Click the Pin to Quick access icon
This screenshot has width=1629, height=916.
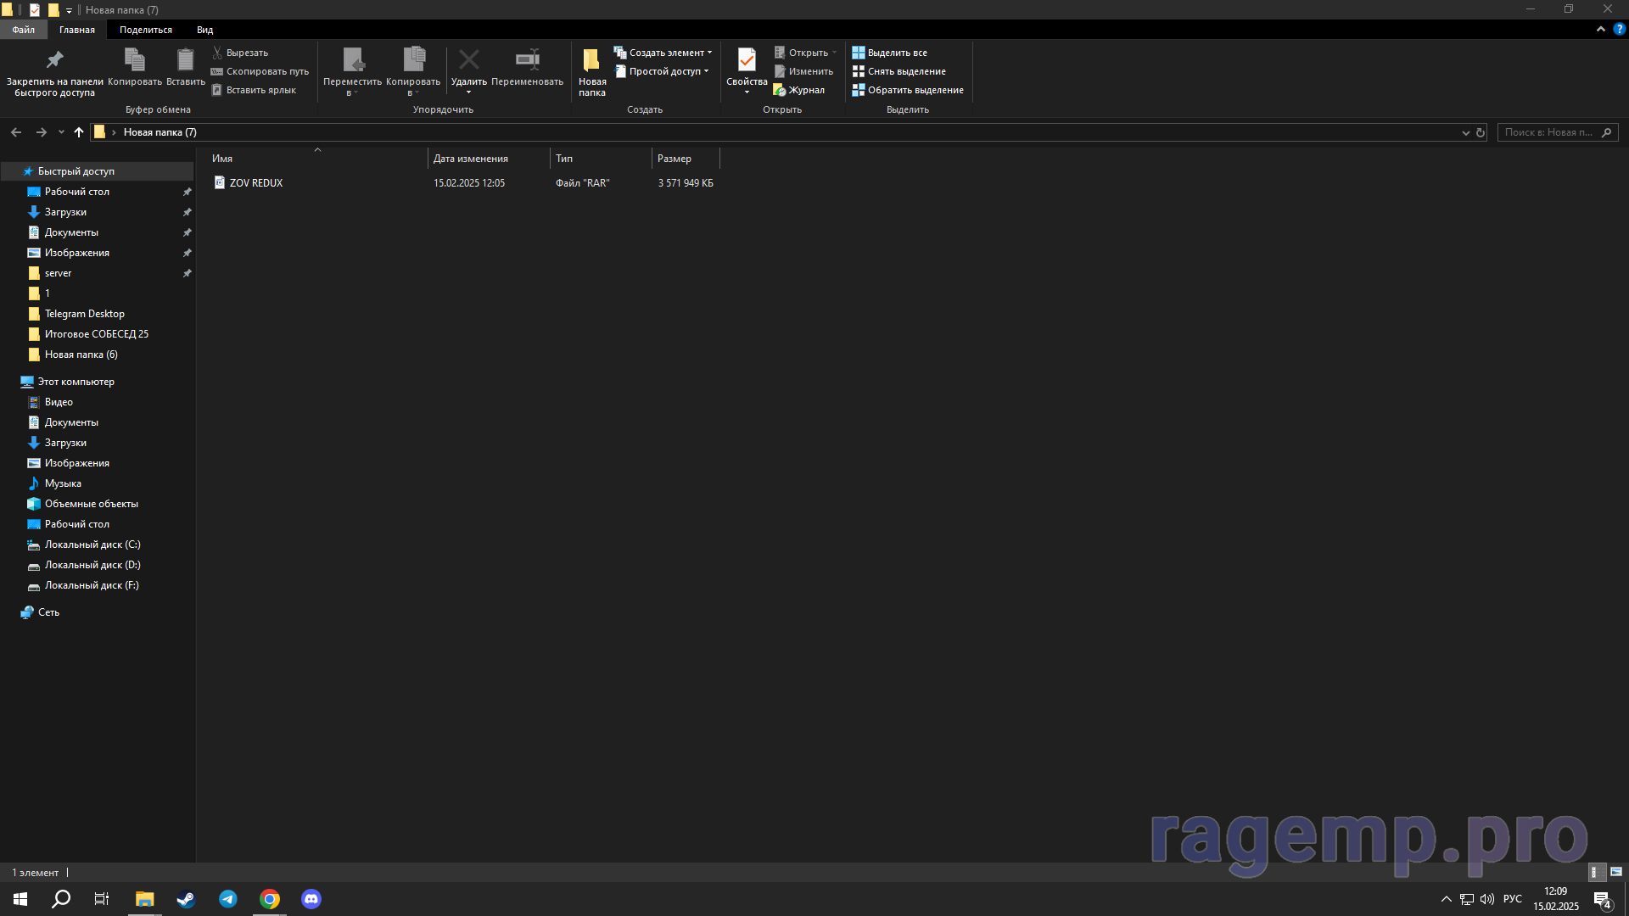(x=54, y=60)
